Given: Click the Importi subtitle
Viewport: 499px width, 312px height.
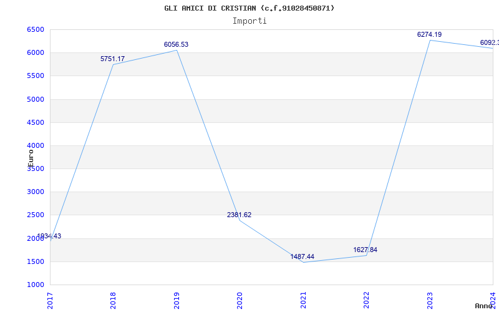Looking at the screenshot, I should (x=249, y=21).
